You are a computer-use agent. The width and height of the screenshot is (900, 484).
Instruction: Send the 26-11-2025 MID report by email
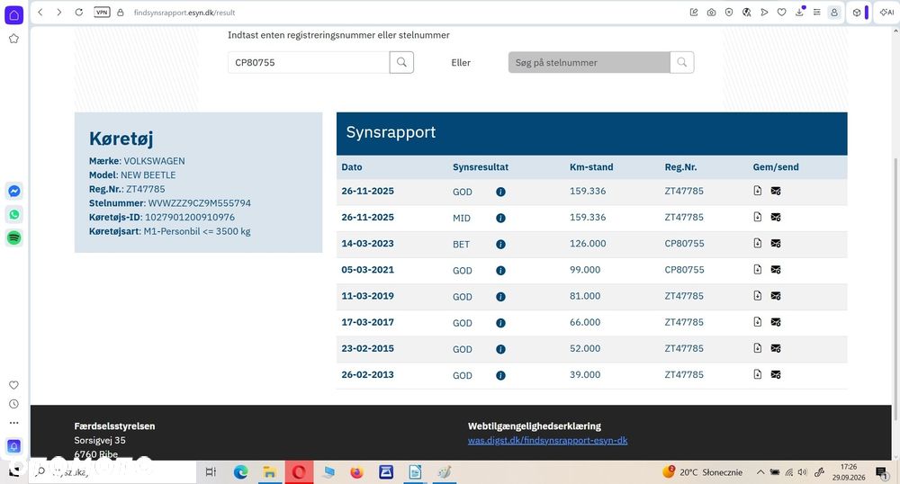(776, 218)
